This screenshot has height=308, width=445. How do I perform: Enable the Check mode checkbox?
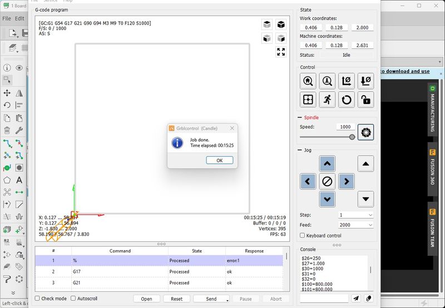pos(37,299)
